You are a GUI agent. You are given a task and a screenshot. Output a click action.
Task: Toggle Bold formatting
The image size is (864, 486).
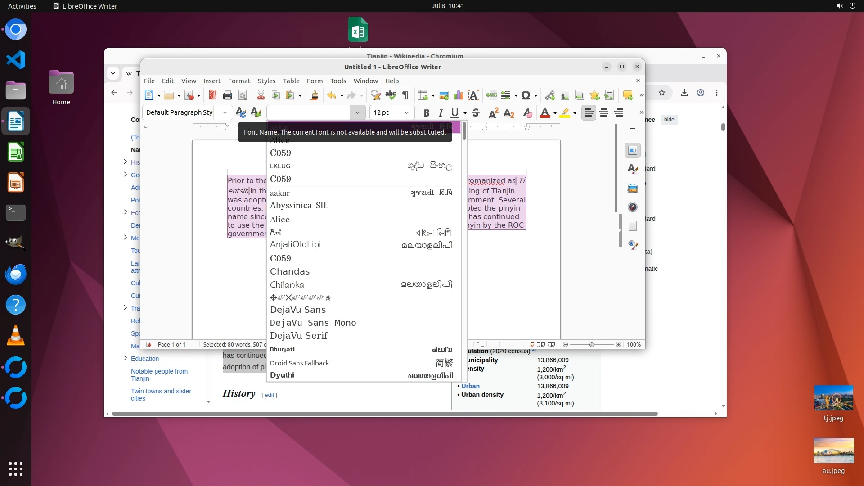tap(426, 112)
